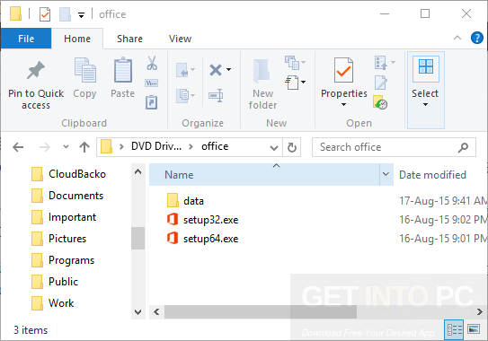Click file list horizontal scroll left arrow
488x341 pixels.
click(x=156, y=311)
